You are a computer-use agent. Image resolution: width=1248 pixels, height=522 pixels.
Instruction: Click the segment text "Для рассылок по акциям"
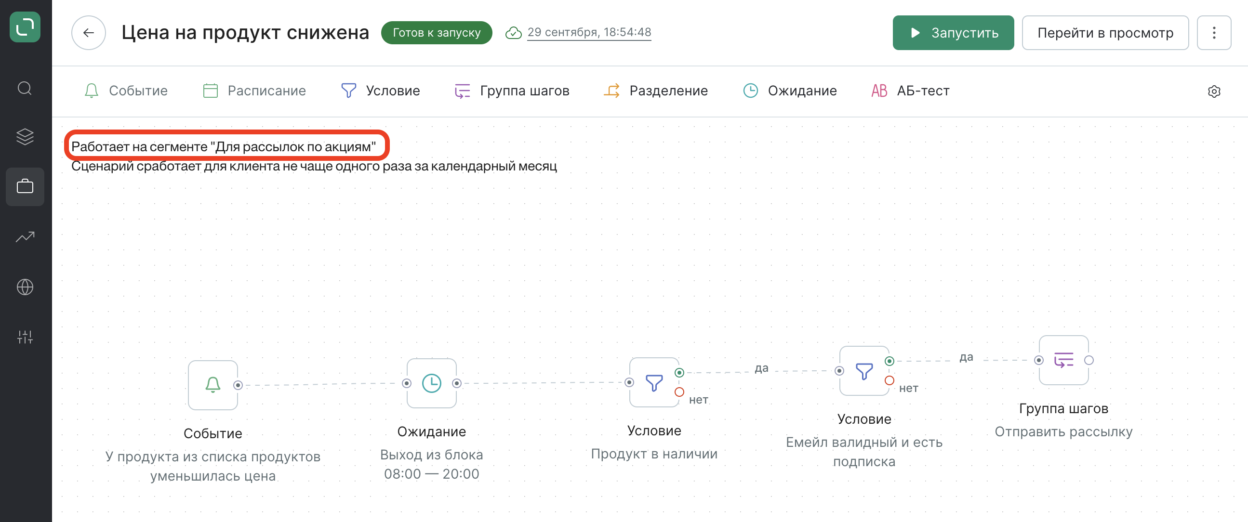click(x=292, y=146)
